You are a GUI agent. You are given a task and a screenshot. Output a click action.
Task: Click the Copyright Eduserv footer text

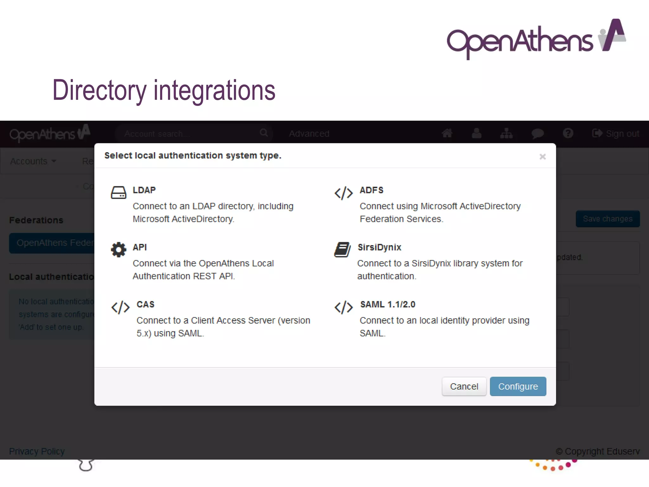[x=598, y=451]
